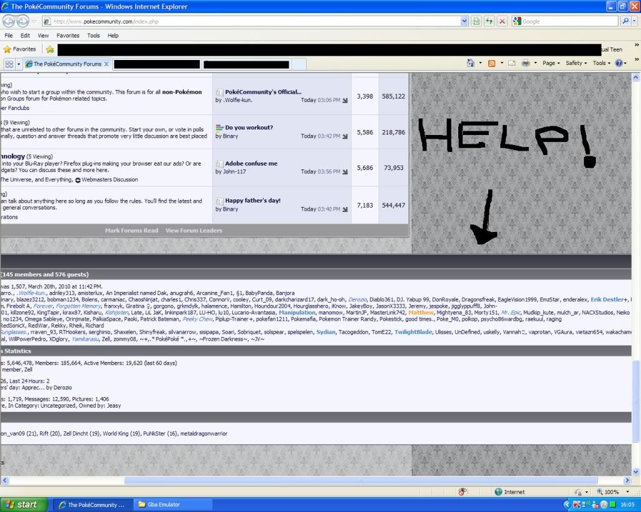The height and width of the screenshot is (512, 641).
Task: Open the Tools menu in menu bar
Action: tap(94, 36)
